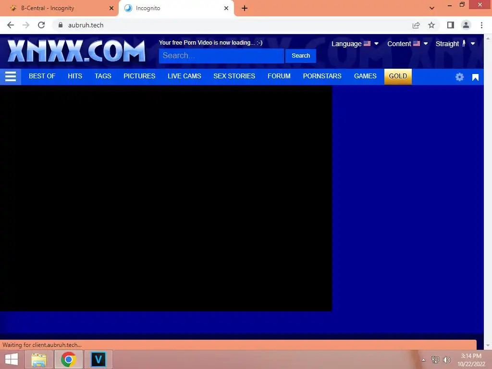Show hidden tray icons arrow

point(424,360)
